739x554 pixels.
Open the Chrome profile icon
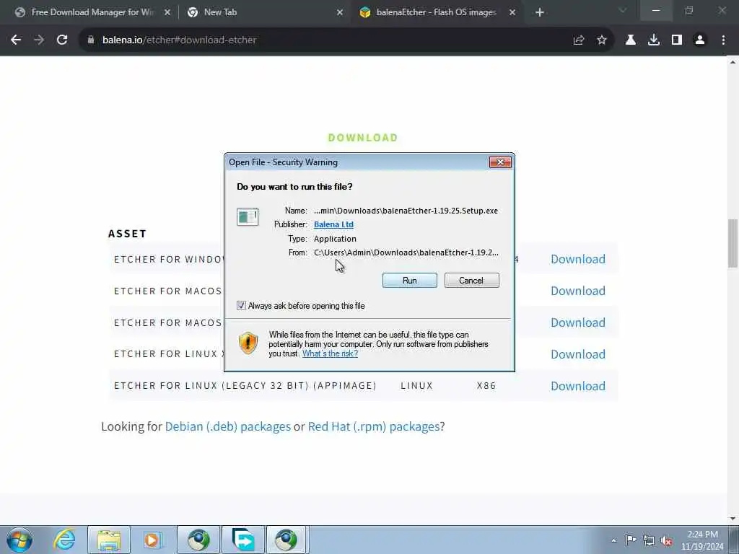coord(700,40)
